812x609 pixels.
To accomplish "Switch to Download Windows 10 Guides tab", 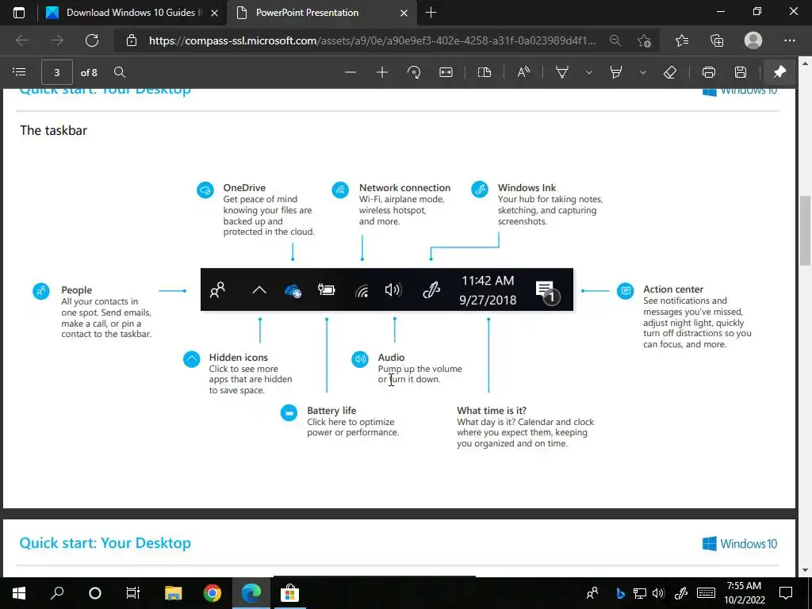I will coord(132,13).
